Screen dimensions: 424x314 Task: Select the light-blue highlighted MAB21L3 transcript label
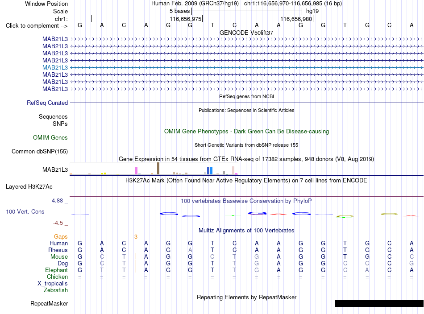(55, 67)
